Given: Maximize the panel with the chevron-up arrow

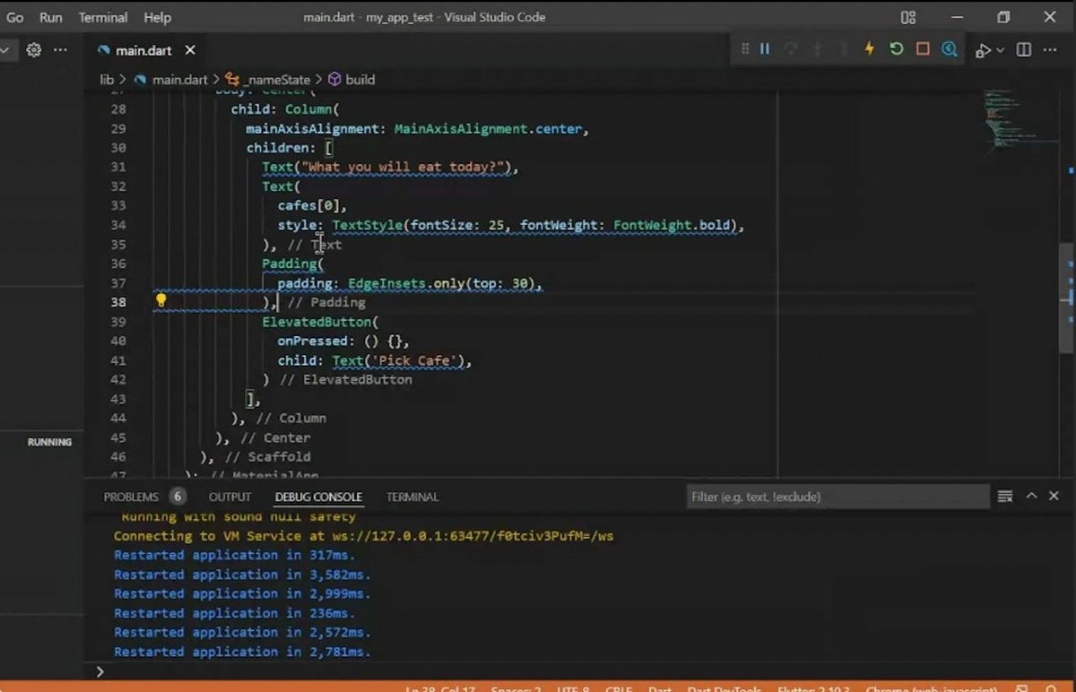Looking at the screenshot, I should (1031, 496).
